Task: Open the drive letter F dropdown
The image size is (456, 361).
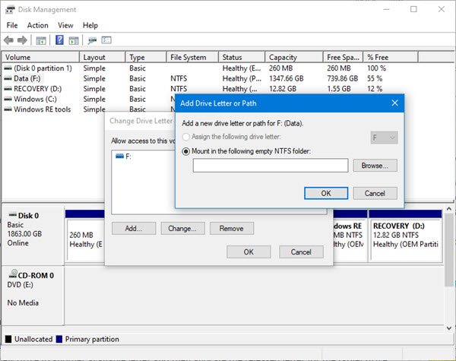Action: point(384,137)
